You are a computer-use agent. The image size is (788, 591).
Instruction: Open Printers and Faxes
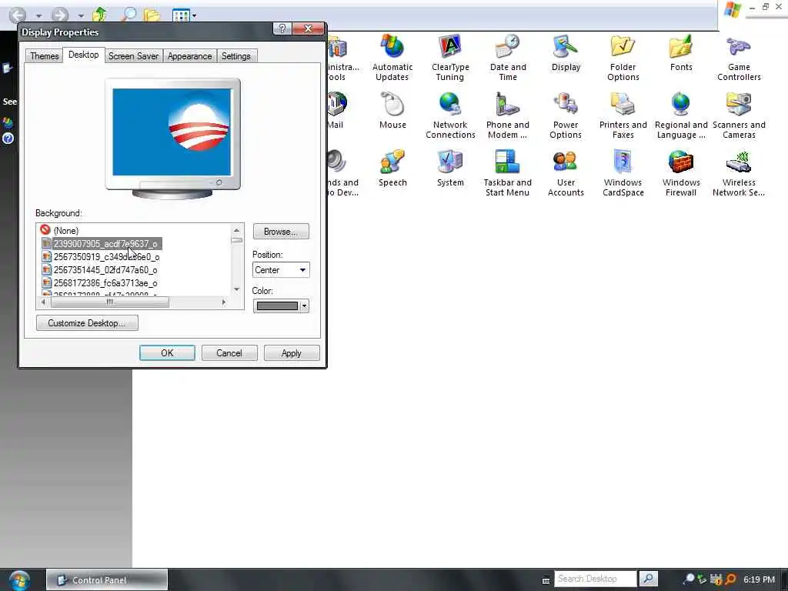pyautogui.click(x=623, y=115)
